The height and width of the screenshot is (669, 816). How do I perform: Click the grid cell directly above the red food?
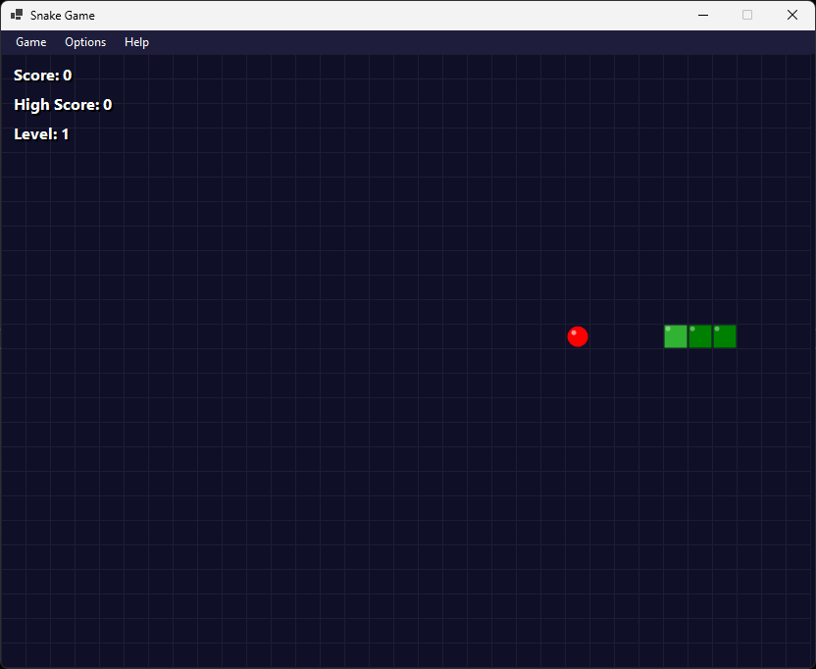click(x=578, y=312)
